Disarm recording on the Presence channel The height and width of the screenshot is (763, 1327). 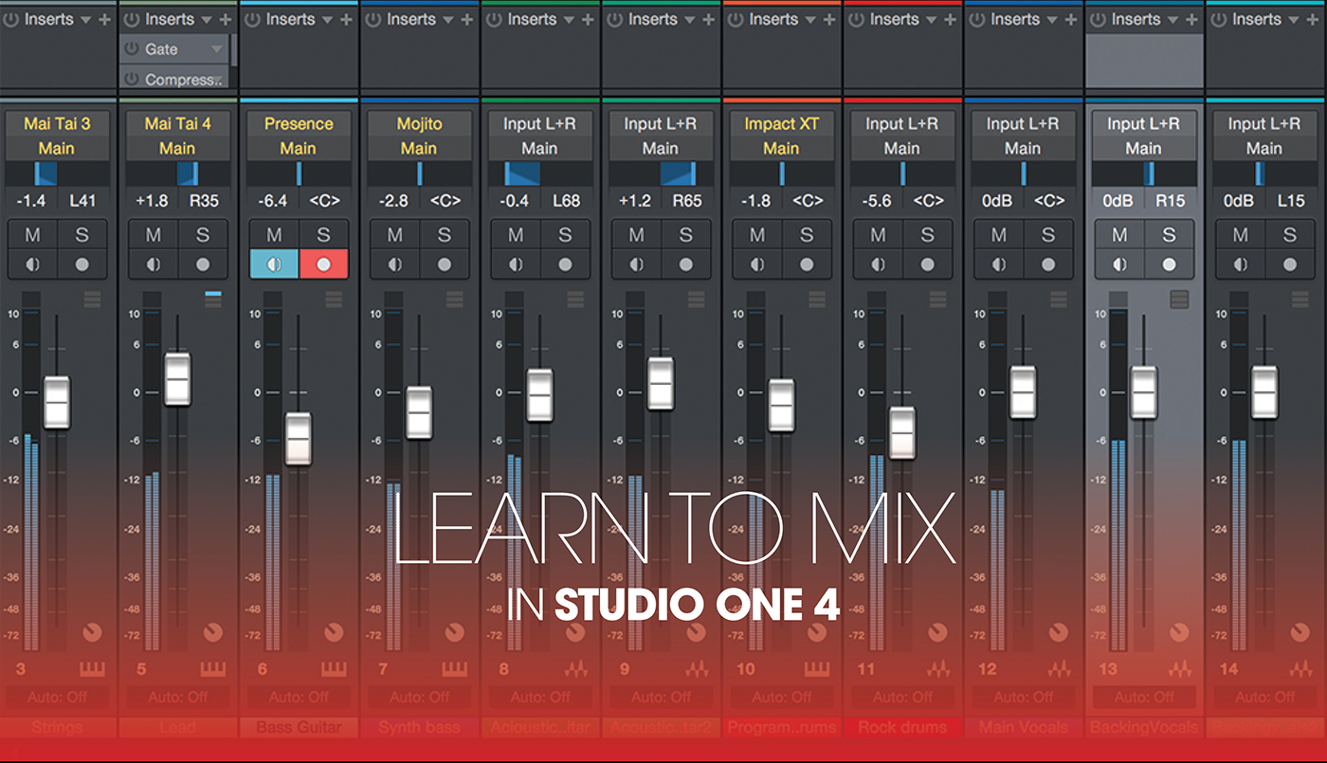click(x=323, y=264)
